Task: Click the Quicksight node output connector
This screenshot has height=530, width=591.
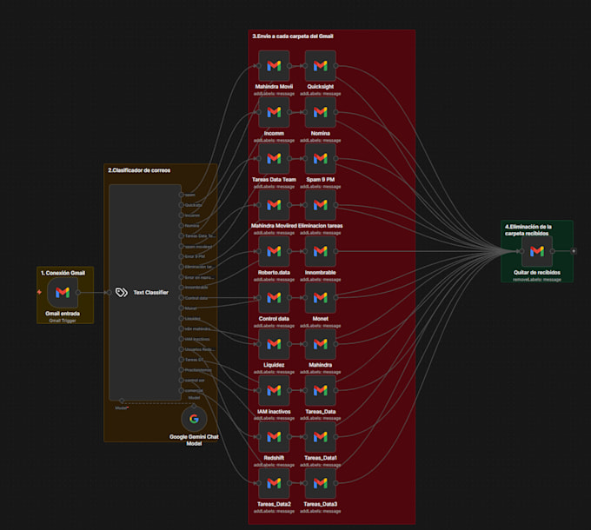Action: pos(335,66)
